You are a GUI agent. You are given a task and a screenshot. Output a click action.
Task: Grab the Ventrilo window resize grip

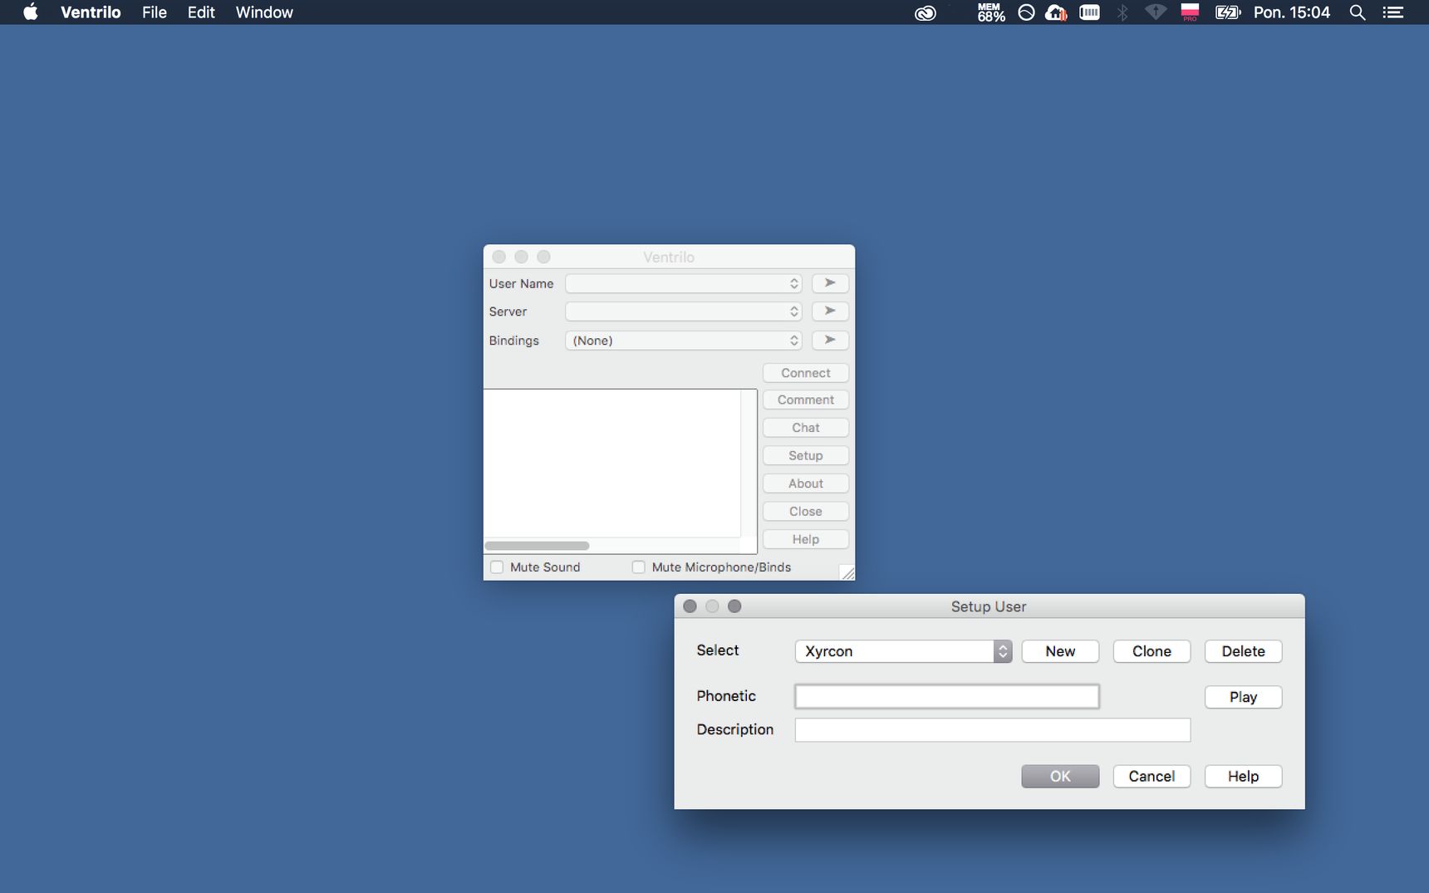847,572
